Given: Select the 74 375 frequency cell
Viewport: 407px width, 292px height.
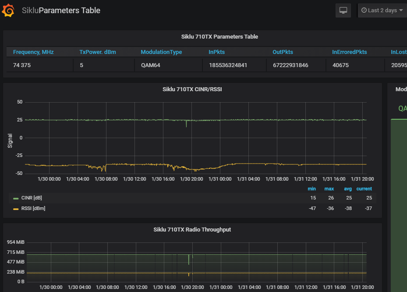Looking at the screenshot, I should [x=40, y=65].
